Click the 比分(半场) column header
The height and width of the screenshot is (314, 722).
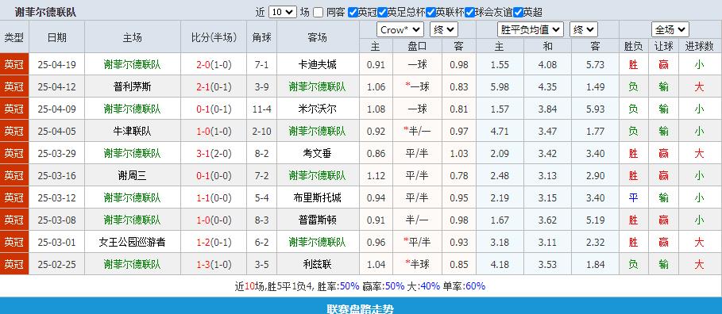click(x=214, y=37)
